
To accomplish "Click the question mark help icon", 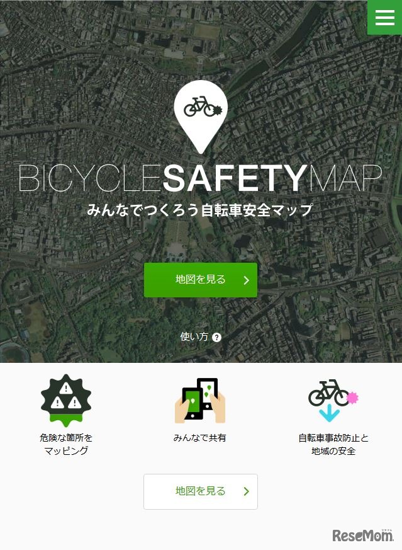I will [x=217, y=338].
